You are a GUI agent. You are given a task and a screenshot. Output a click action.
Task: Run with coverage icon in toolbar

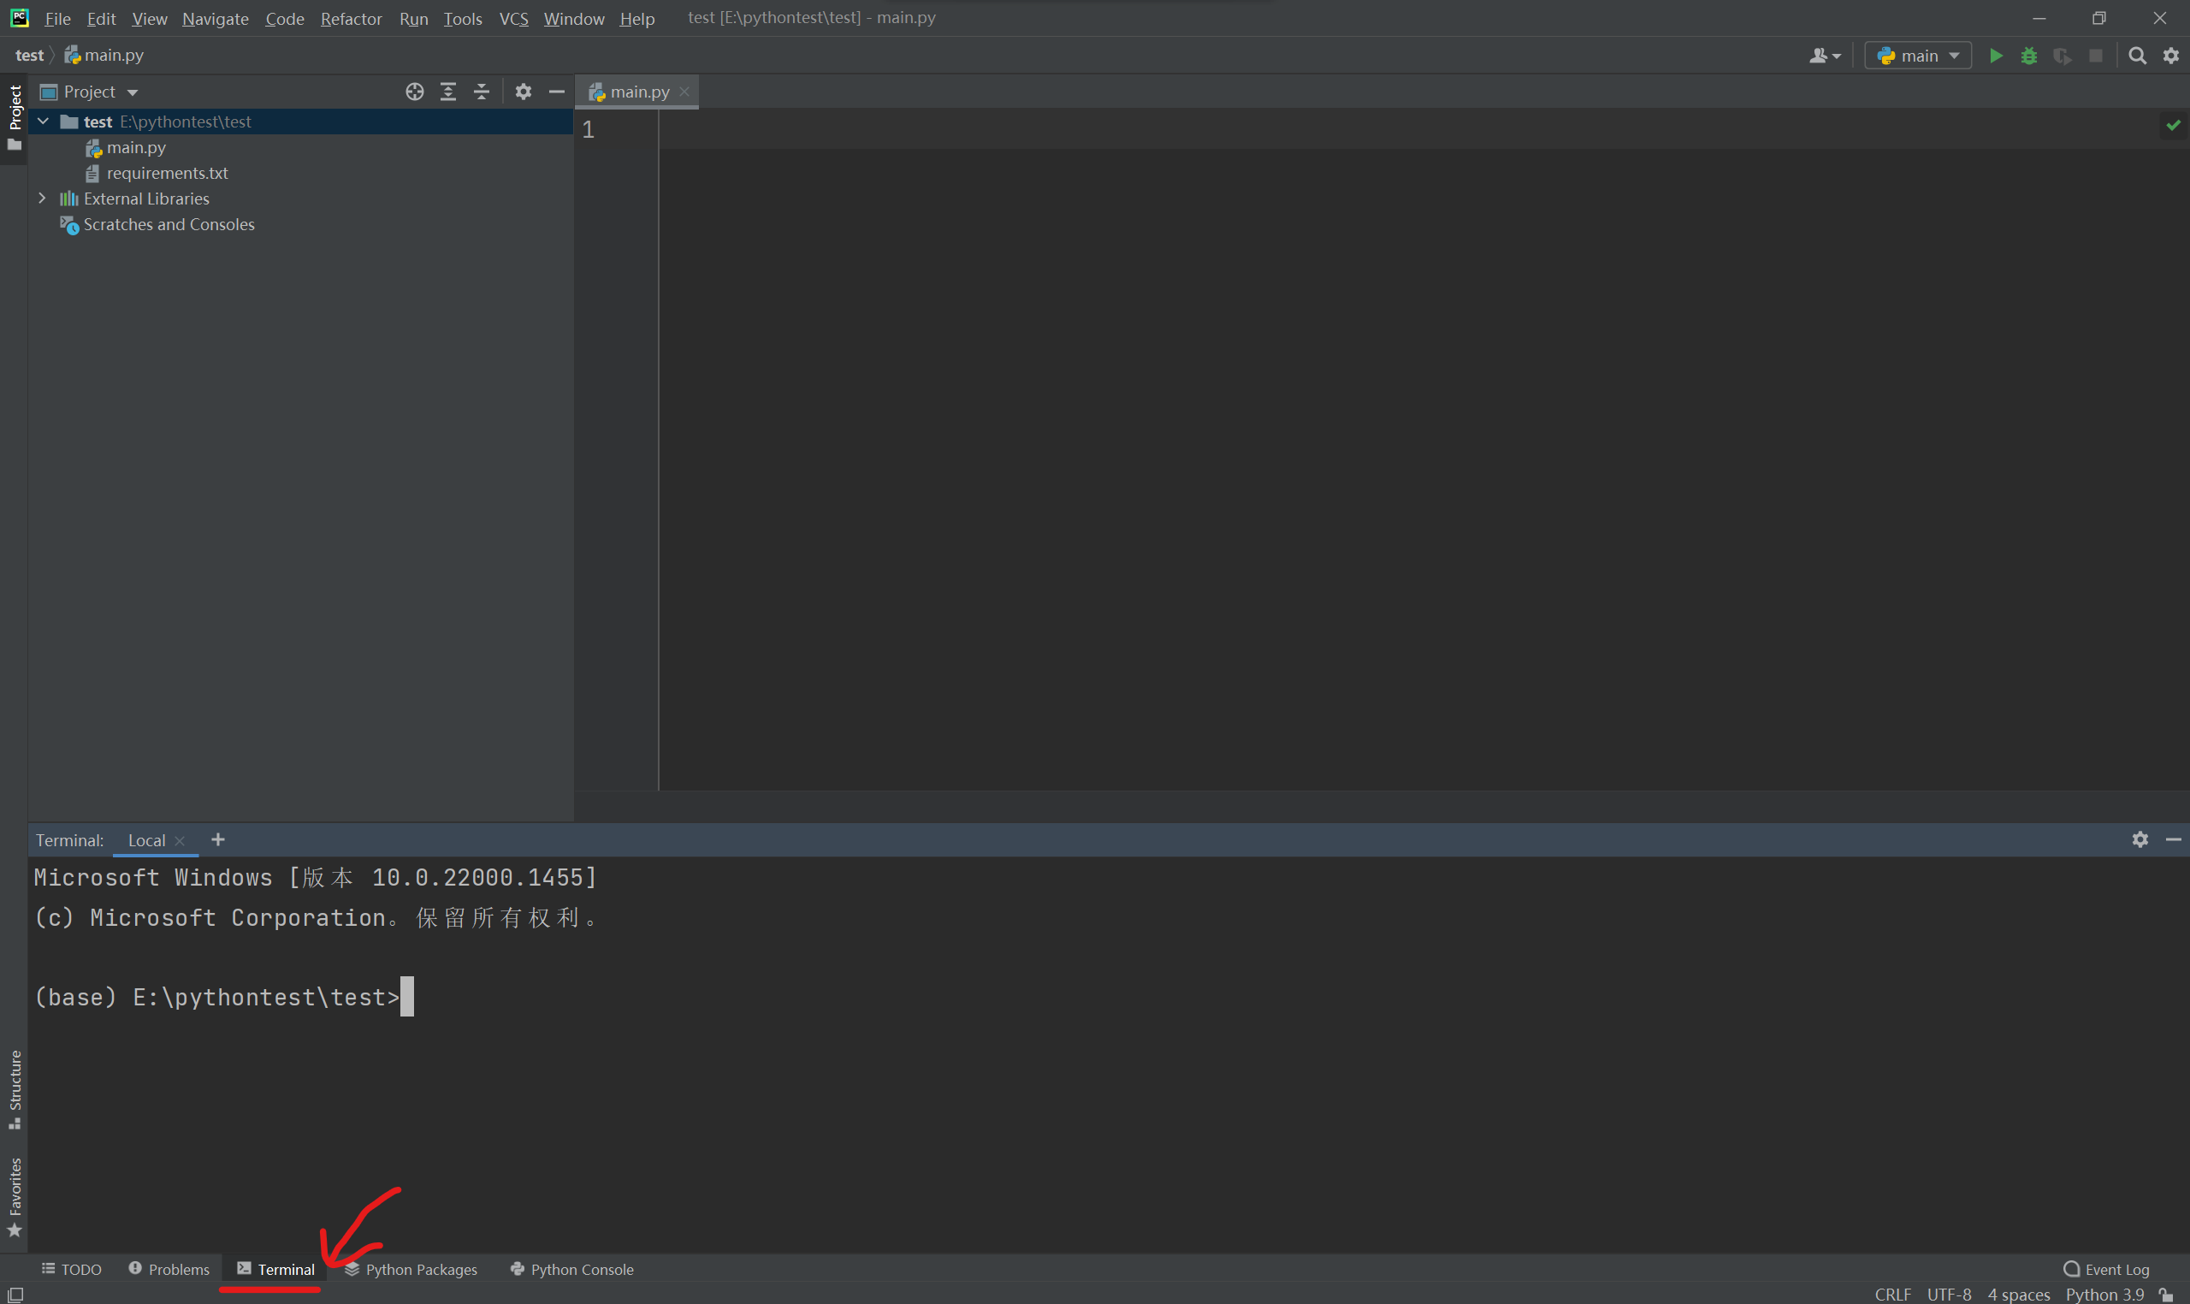2063,56
